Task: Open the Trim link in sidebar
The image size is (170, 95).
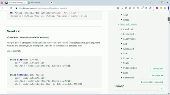Action: [x=126, y=15]
